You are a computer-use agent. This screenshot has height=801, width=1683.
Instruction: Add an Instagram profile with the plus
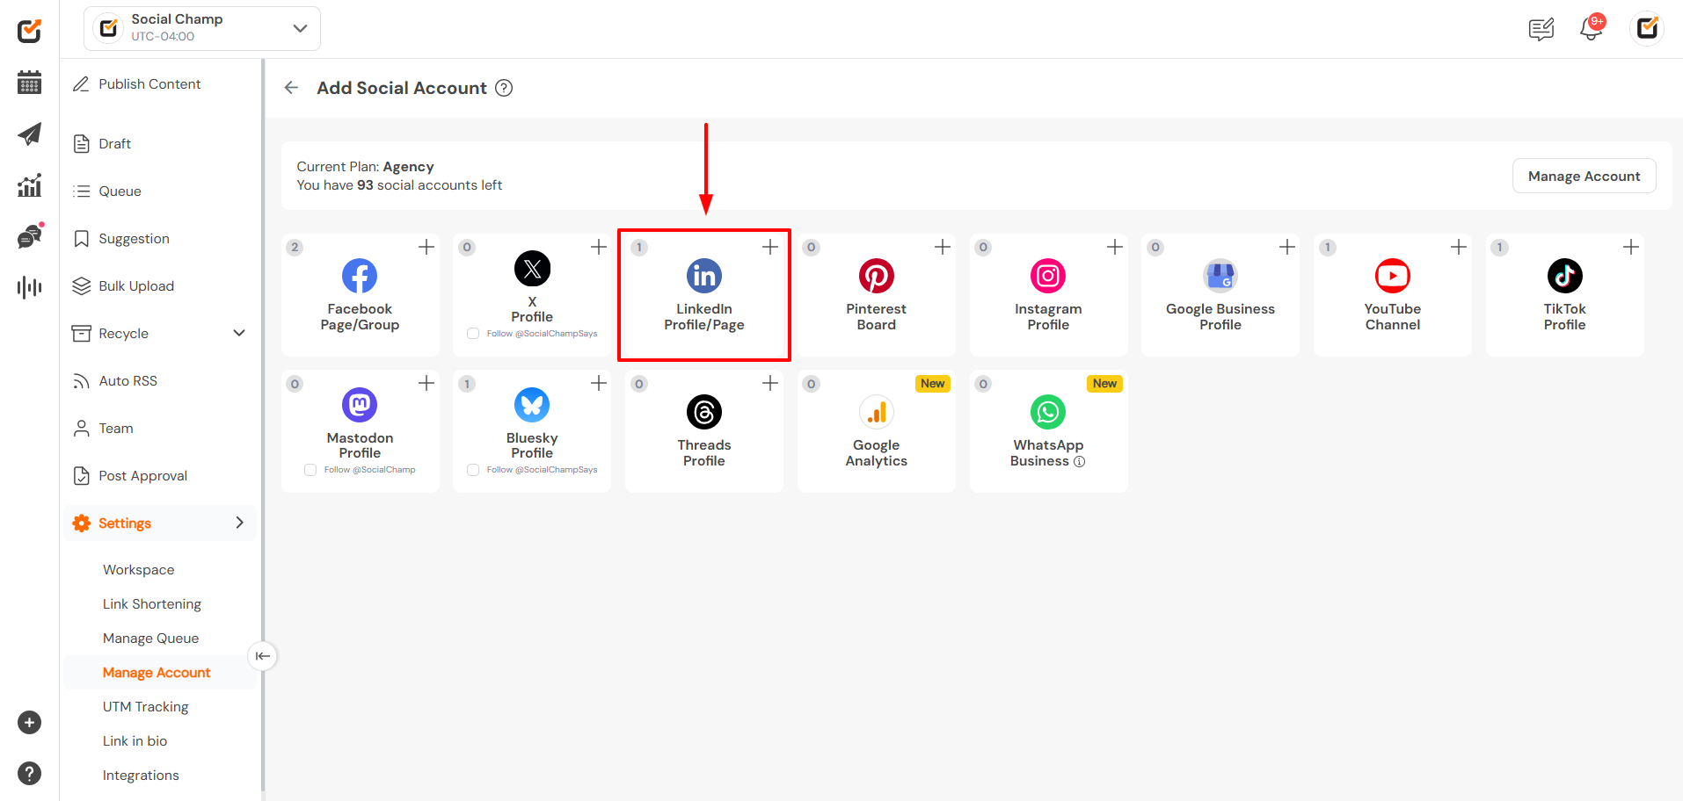click(x=1115, y=247)
